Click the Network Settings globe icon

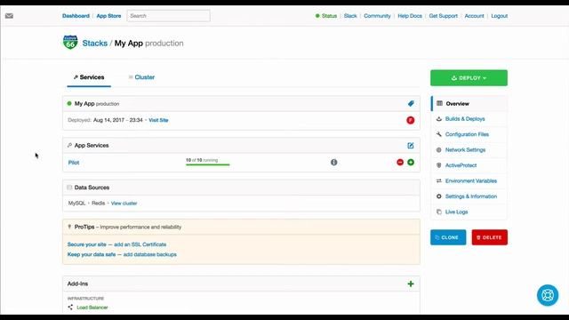(438, 150)
